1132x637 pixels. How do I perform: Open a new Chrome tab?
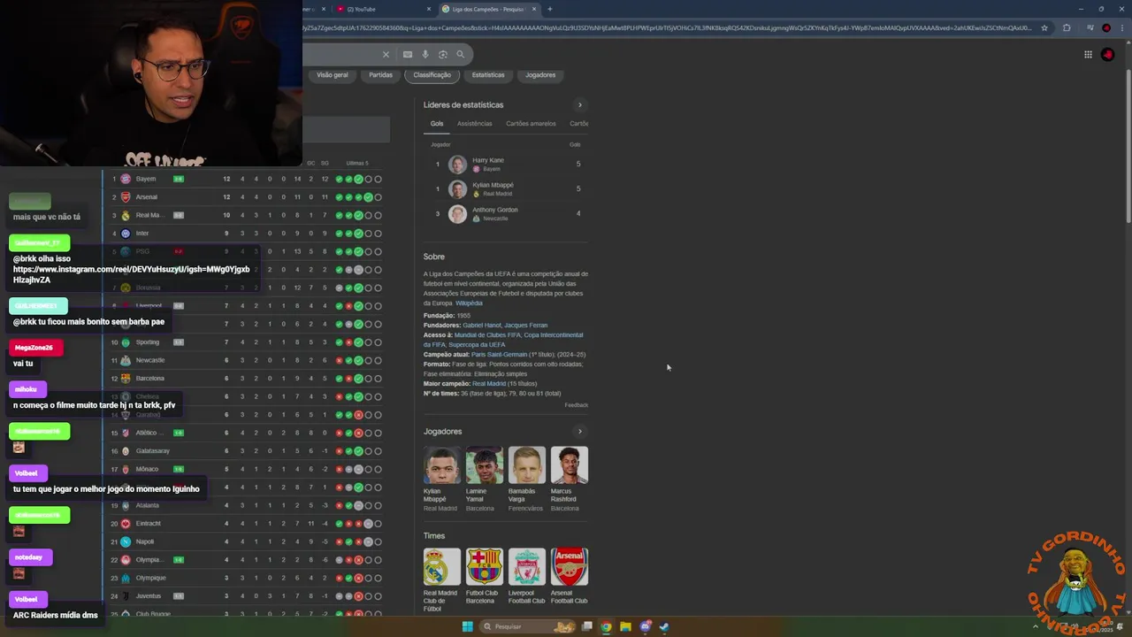(549, 9)
